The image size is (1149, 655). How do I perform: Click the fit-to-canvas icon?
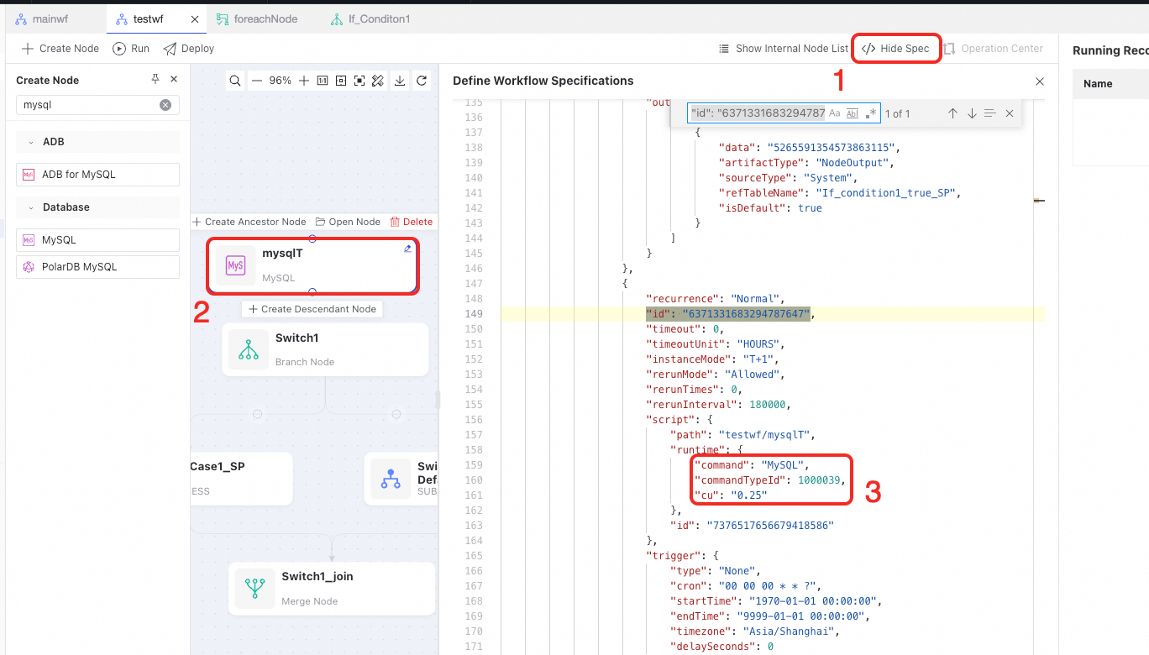(341, 81)
